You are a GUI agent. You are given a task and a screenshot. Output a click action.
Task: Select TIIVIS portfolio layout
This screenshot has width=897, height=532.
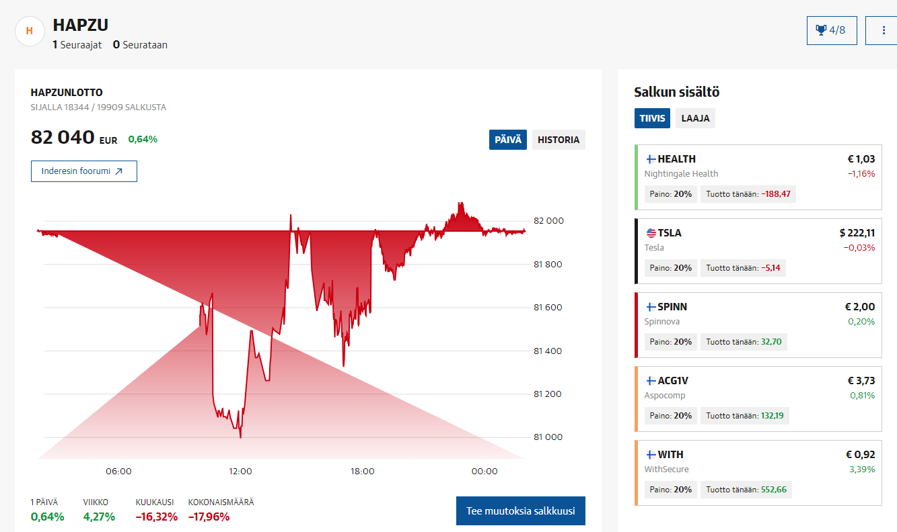coord(652,118)
